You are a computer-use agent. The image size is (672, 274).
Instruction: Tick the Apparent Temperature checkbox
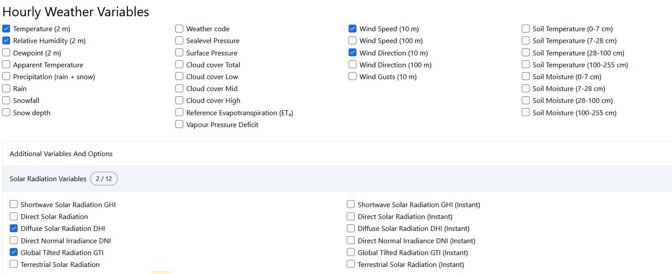[6, 65]
